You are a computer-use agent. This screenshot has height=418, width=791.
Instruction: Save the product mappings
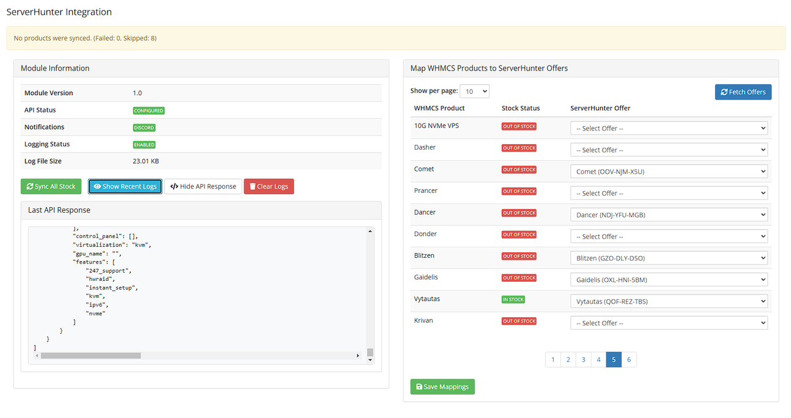(442, 386)
